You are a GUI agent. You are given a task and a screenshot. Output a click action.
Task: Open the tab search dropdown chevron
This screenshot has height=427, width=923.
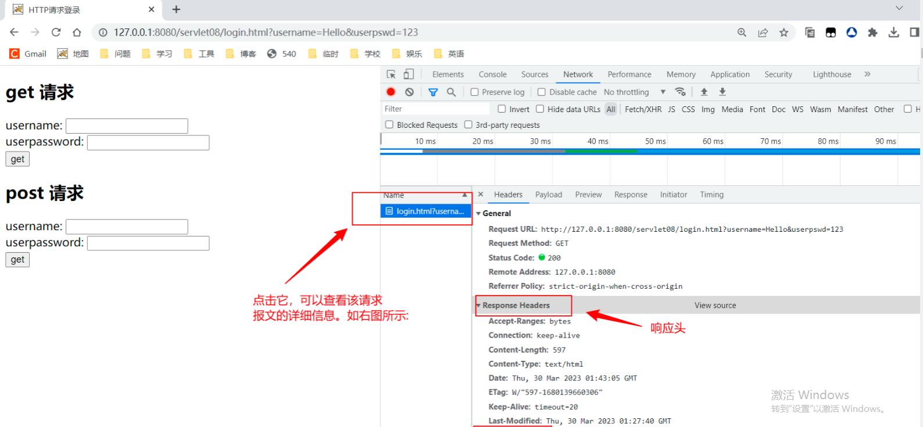coord(899,8)
